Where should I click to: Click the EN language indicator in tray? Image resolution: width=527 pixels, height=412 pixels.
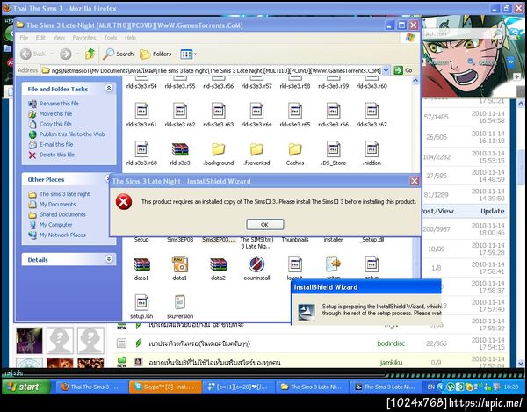[431, 387]
